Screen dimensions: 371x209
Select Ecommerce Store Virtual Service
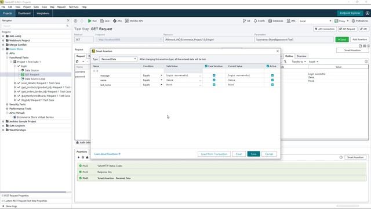pos(35,117)
